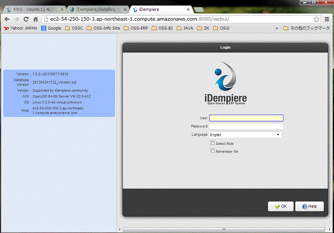
Task: Open the OSS-Info Site bookmark folder
Action: tap(103, 28)
